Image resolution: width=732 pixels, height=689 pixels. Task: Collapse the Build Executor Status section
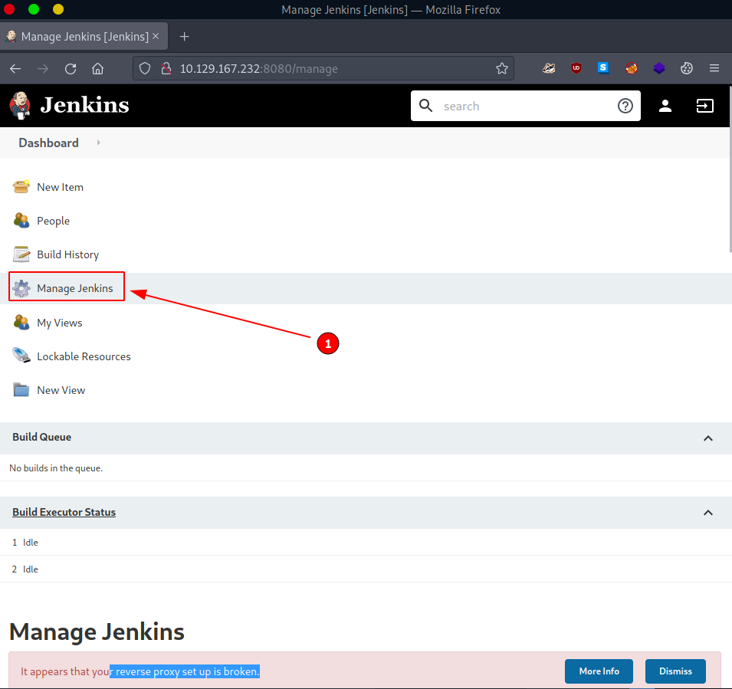pos(708,512)
